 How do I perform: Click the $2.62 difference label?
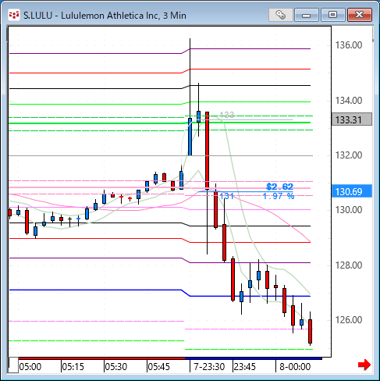280,187
